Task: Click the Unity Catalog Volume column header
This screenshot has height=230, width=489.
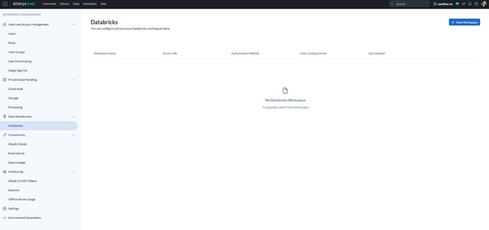Action: point(313,53)
